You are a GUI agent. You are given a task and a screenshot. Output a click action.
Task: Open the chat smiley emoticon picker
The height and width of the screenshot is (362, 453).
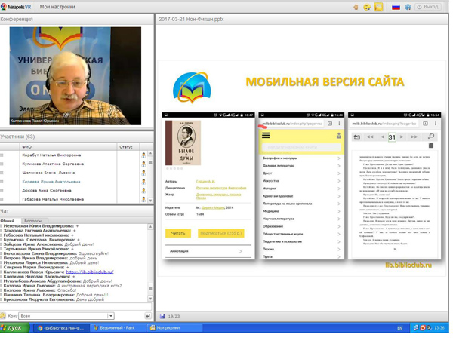point(3,316)
